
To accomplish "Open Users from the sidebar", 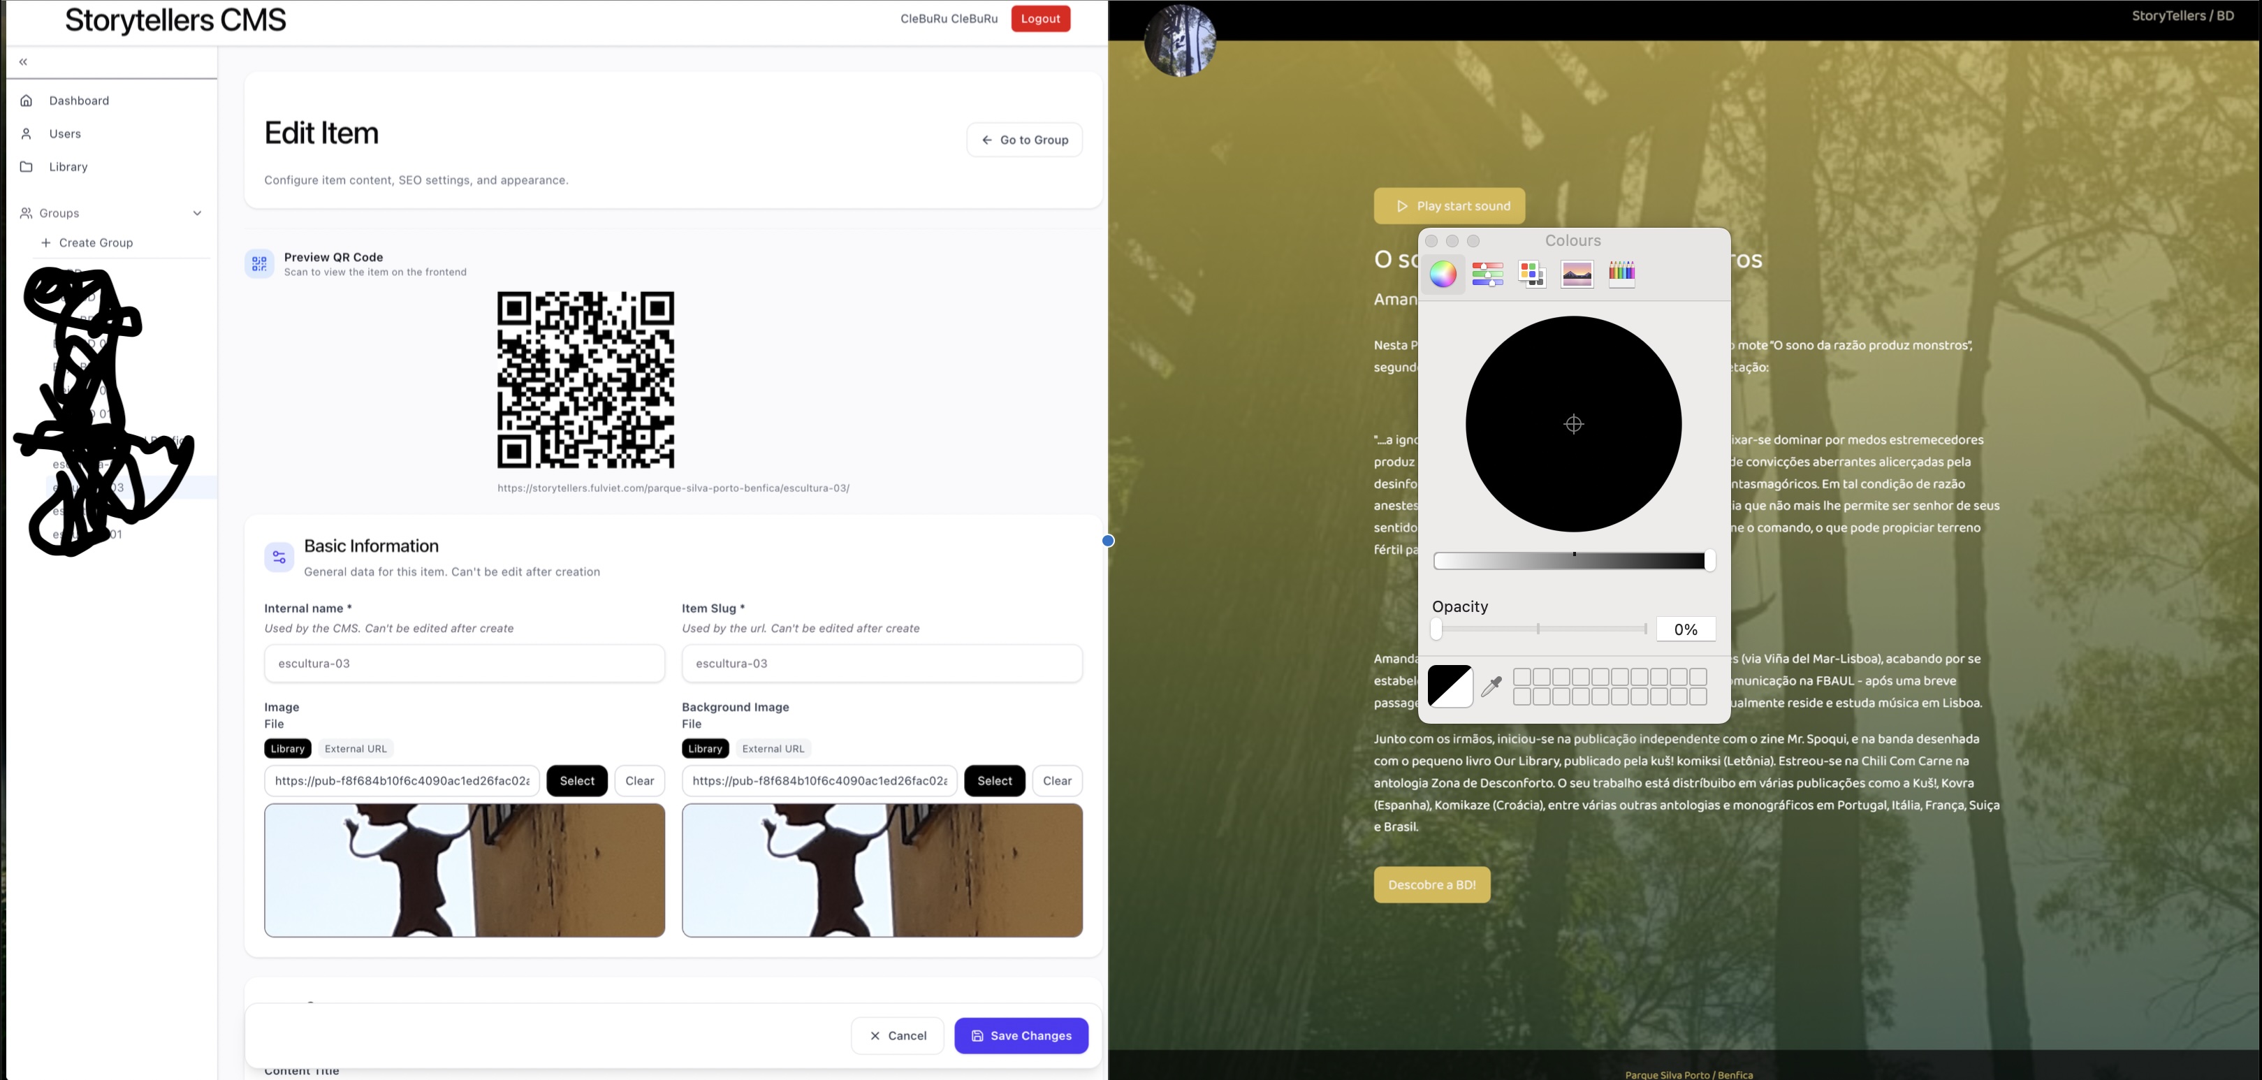I will point(65,133).
